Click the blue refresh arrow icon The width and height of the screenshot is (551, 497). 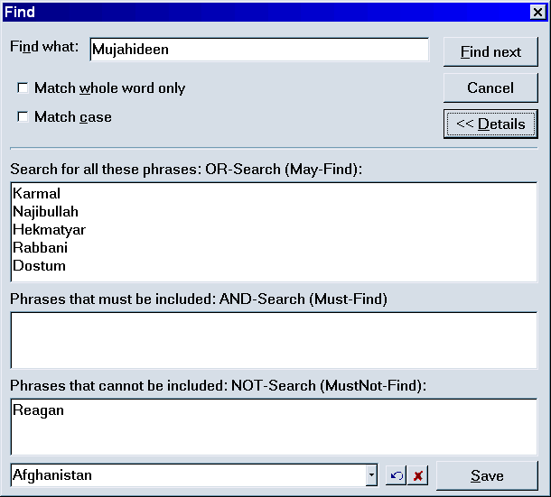(396, 475)
